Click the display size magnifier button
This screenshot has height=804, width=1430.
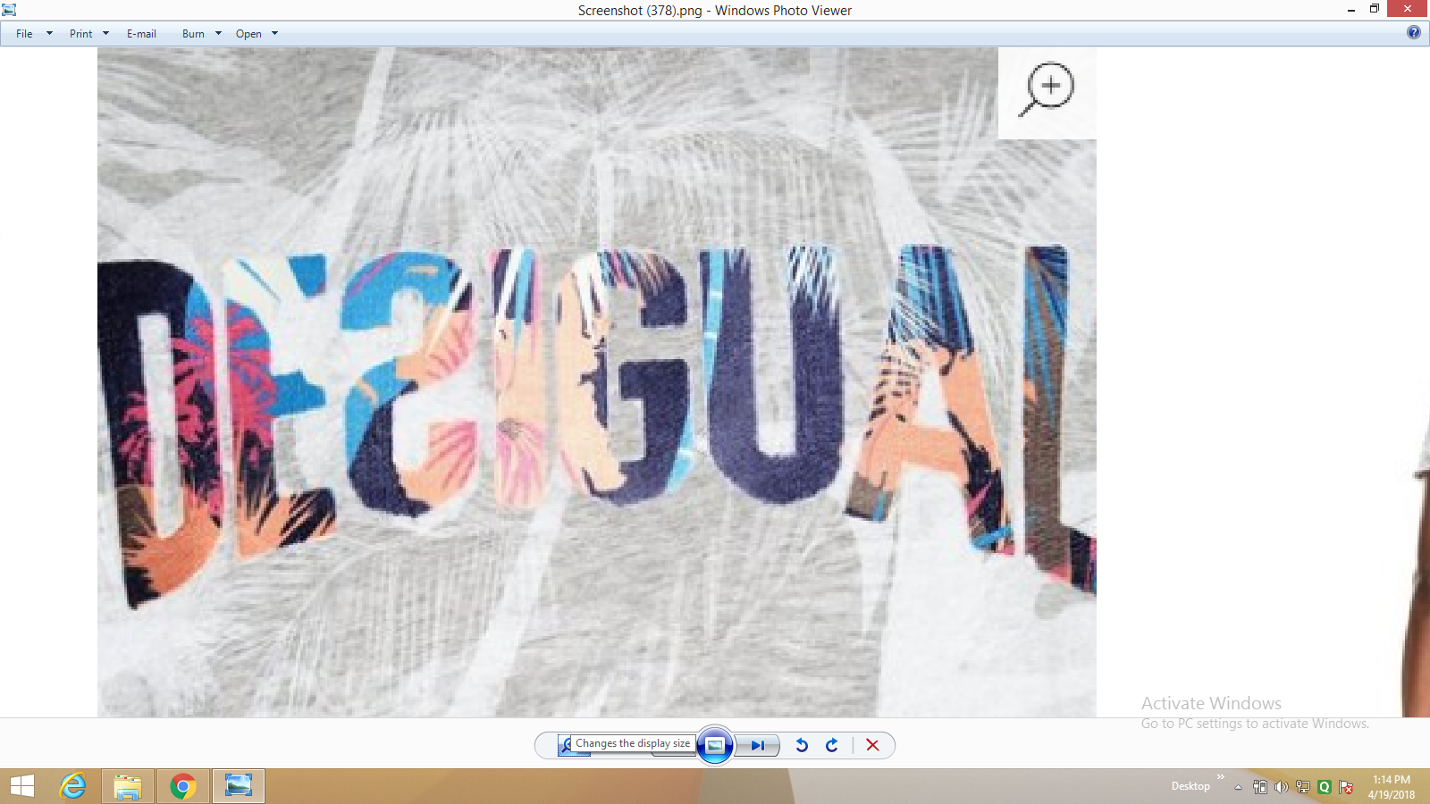566,745
